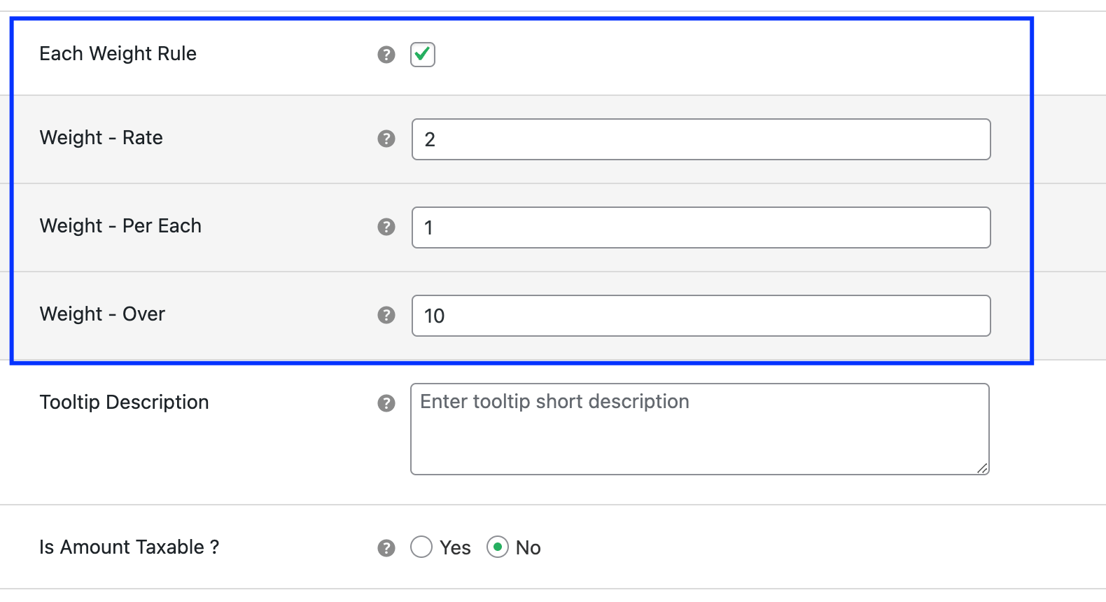Click the tooltip short description text area
Image resolution: width=1106 pixels, height=602 pixels.
pyautogui.click(x=700, y=427)
